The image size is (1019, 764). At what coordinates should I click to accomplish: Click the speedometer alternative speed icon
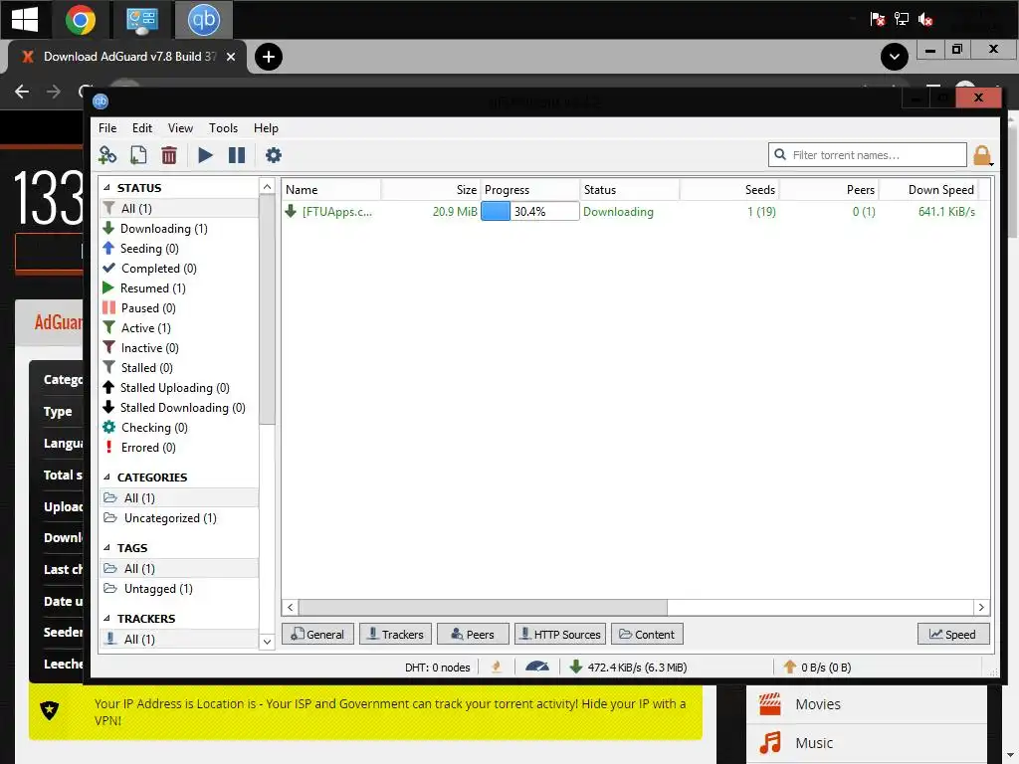(x=536, y=667)
